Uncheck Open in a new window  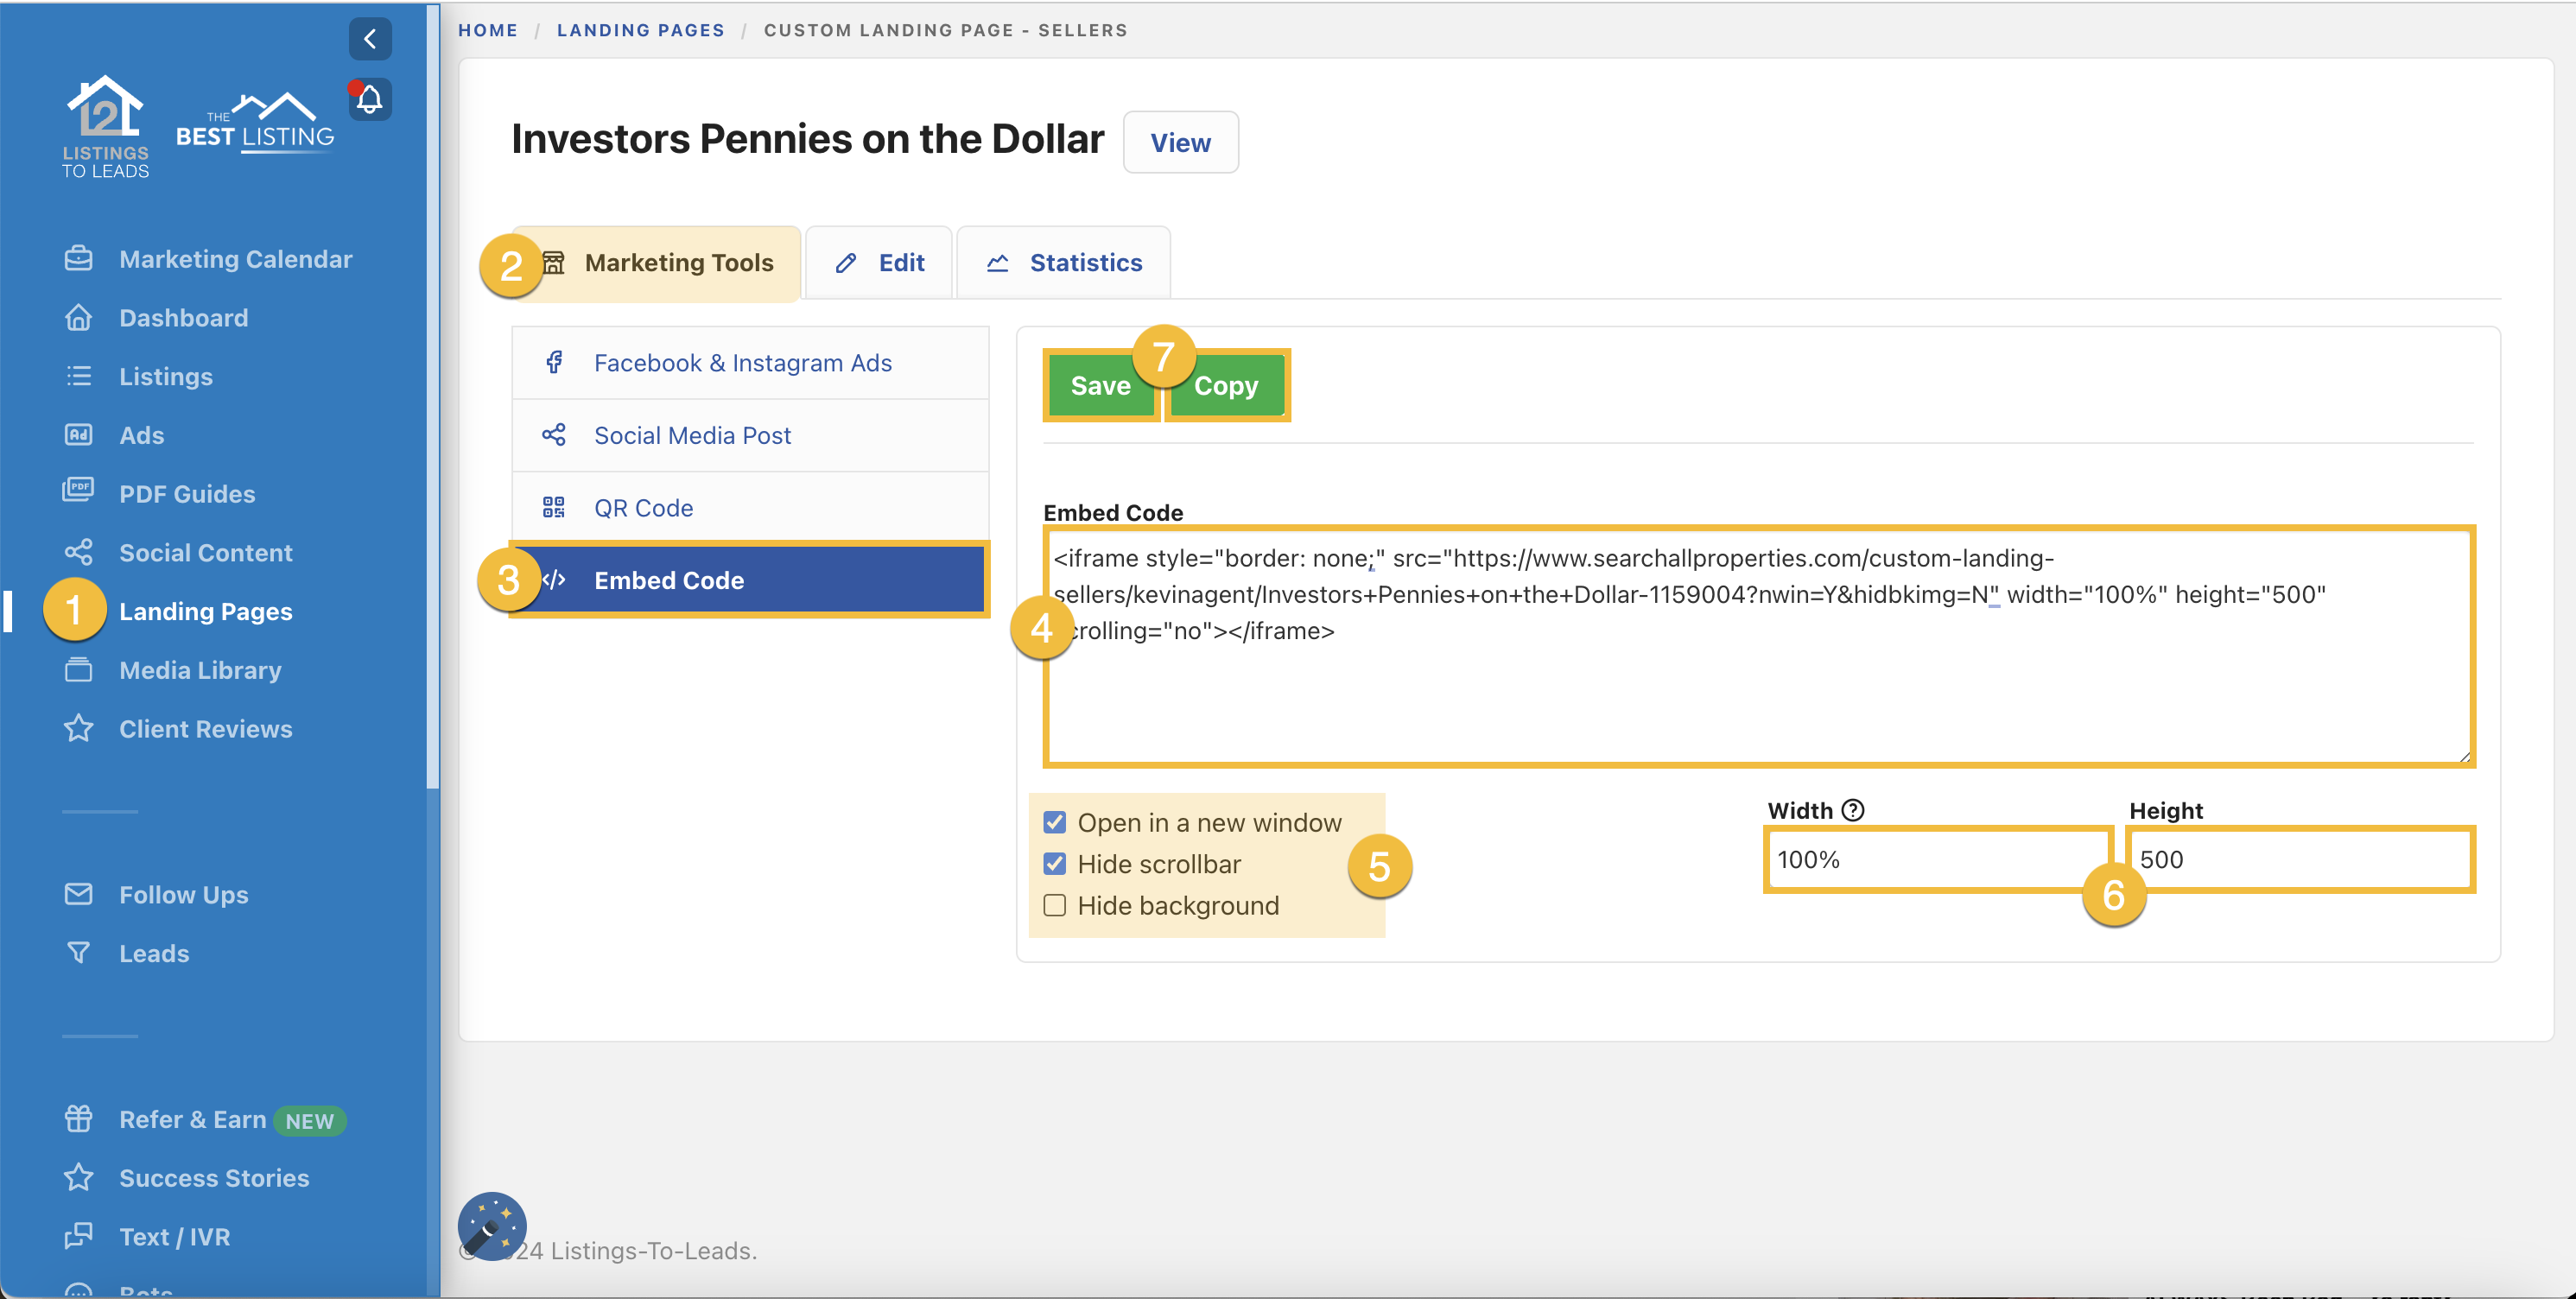[1054, 821]
